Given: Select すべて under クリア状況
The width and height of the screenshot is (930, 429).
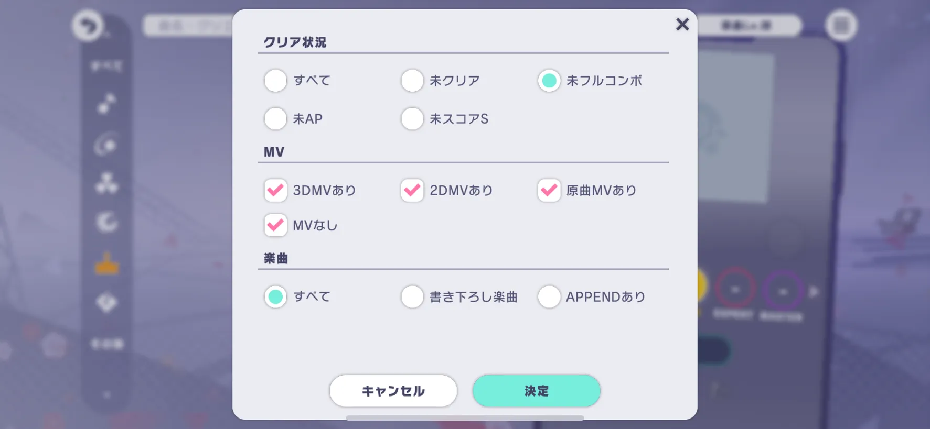Looking at the screenshot, I should pyautogui.click(x=275, y=81).
